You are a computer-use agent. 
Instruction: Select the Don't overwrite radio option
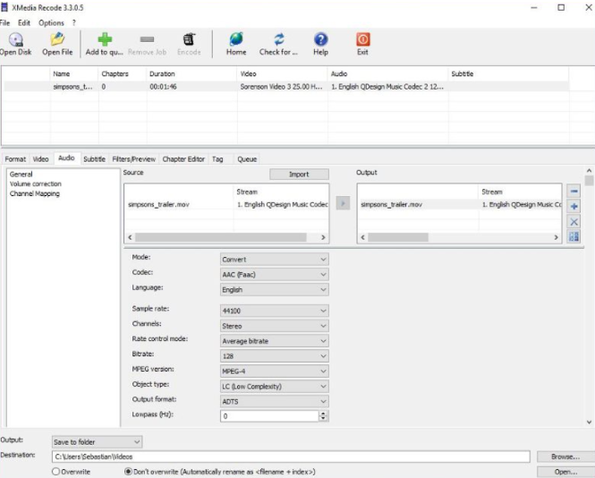pos(129,471)
